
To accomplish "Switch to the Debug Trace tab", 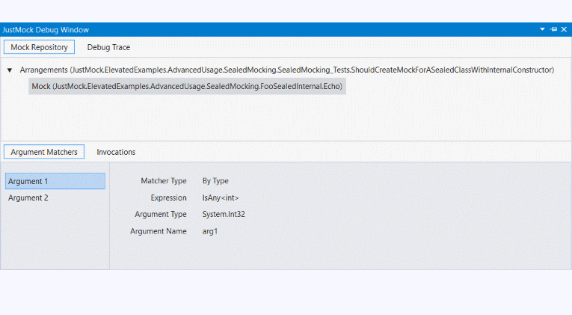I will [108, 47].
